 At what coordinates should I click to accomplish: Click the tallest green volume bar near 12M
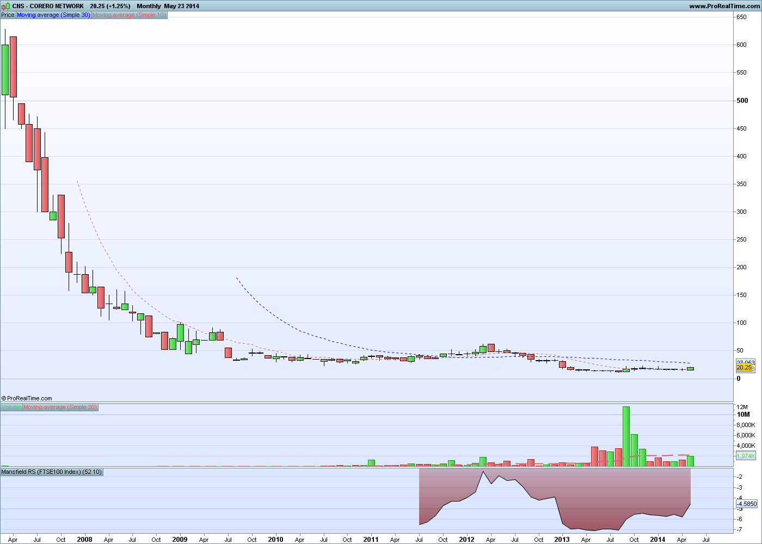point(626,436)
